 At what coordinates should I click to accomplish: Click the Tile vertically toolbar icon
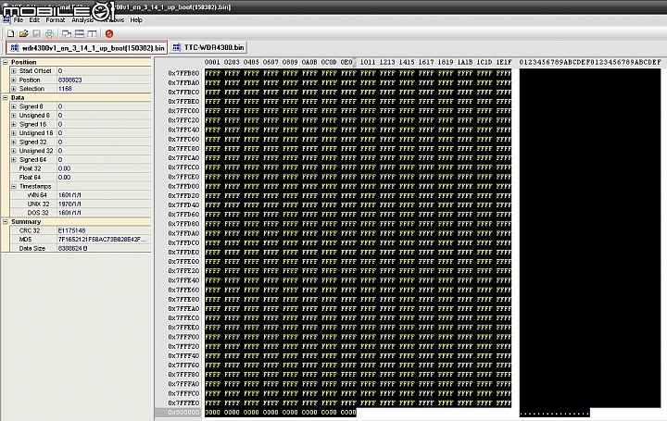click(x=93, y=33)
